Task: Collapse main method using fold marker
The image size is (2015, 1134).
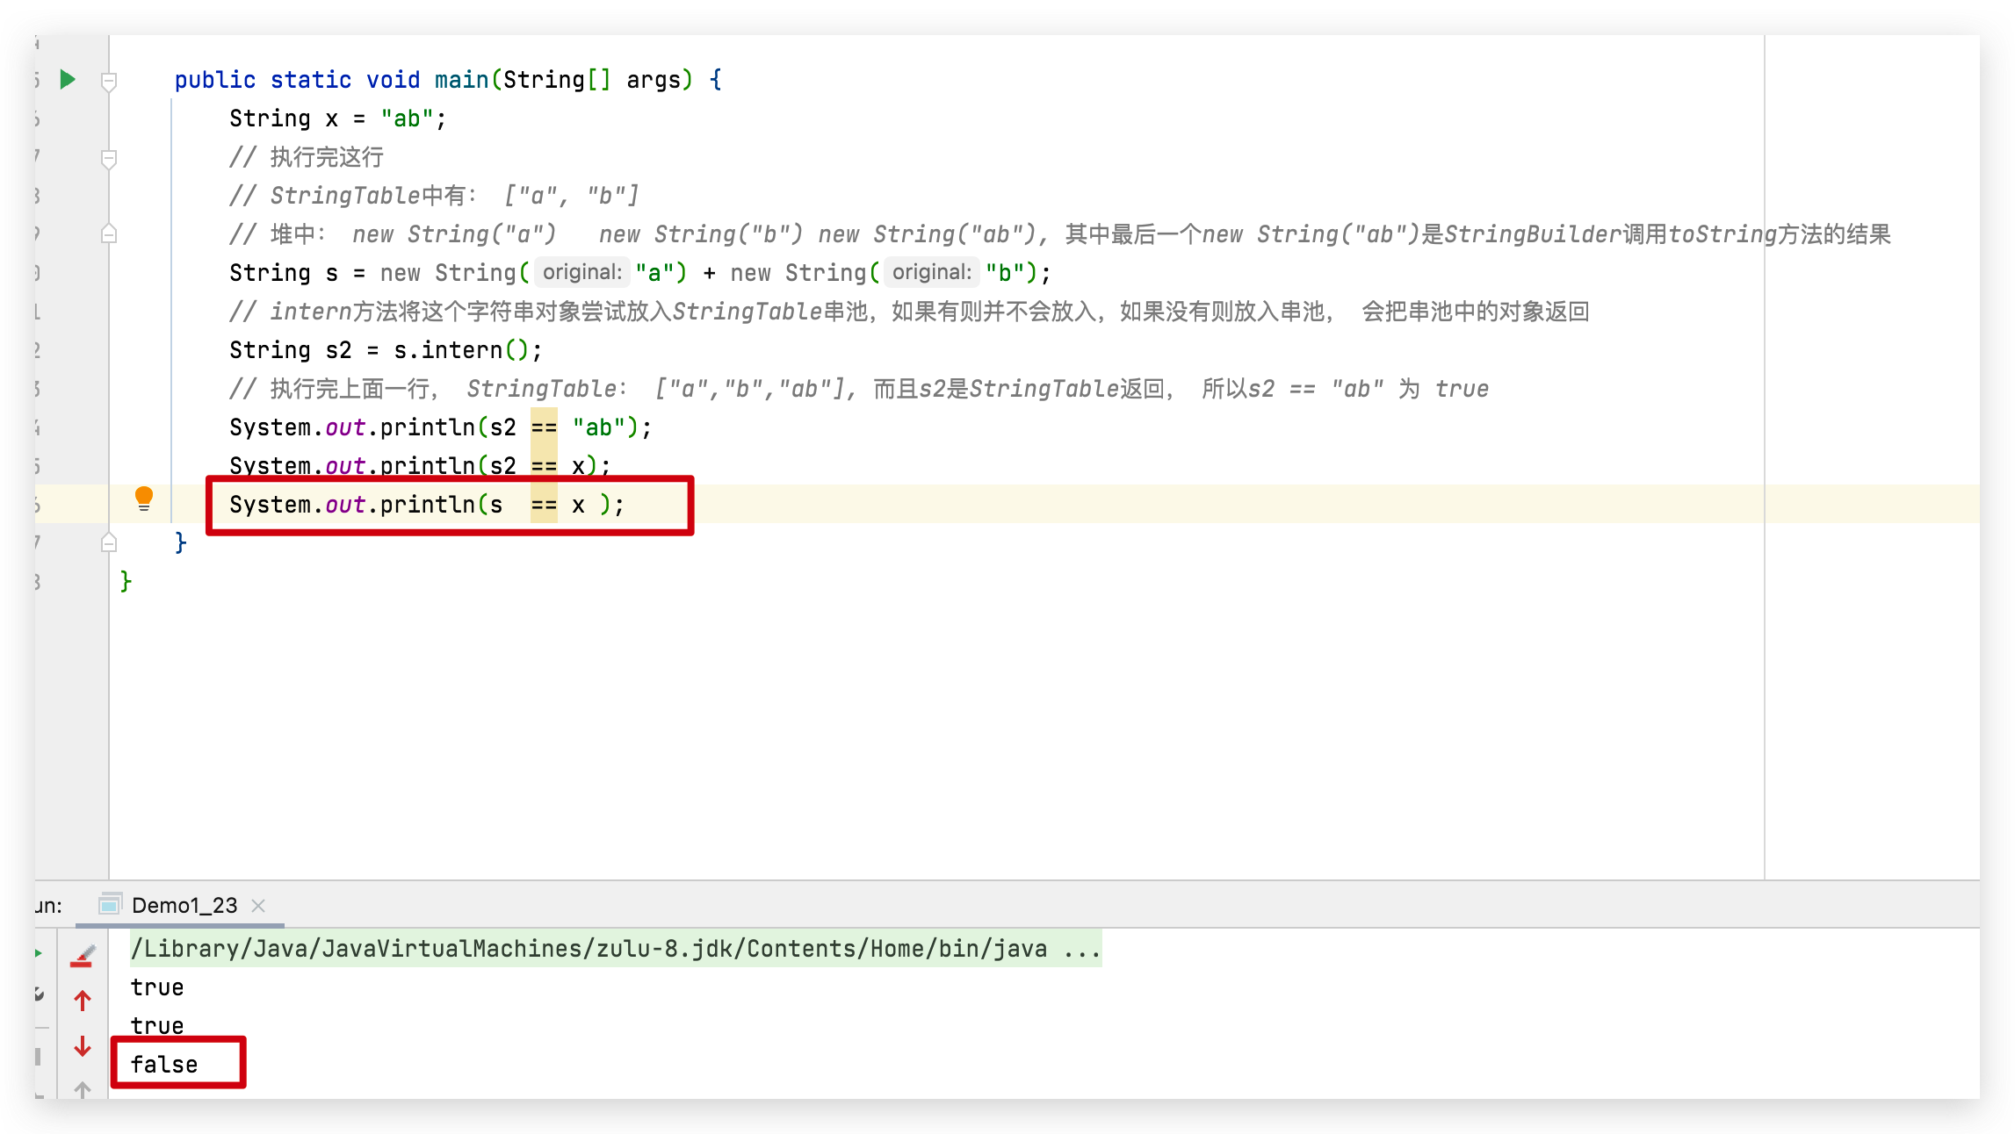Action: (x=109, y=82)
